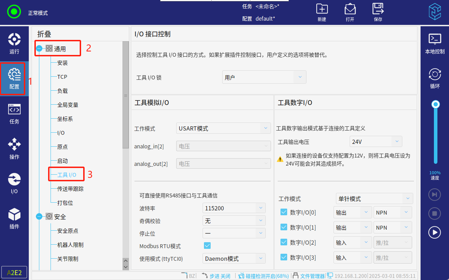Disable the Modbus RTU模式 checkbox
The image size is (449, 280).
point(207,246)
